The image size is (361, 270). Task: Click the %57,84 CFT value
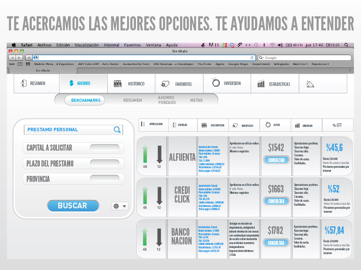(334, 230)
